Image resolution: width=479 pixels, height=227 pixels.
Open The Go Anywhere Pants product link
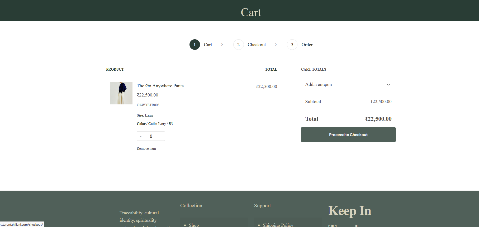pos(160,86)
